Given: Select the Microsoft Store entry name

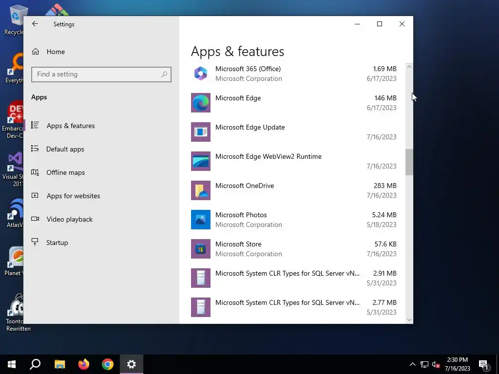Looking at the screenshot, I should pyautogui.click(x=238, y=244).
